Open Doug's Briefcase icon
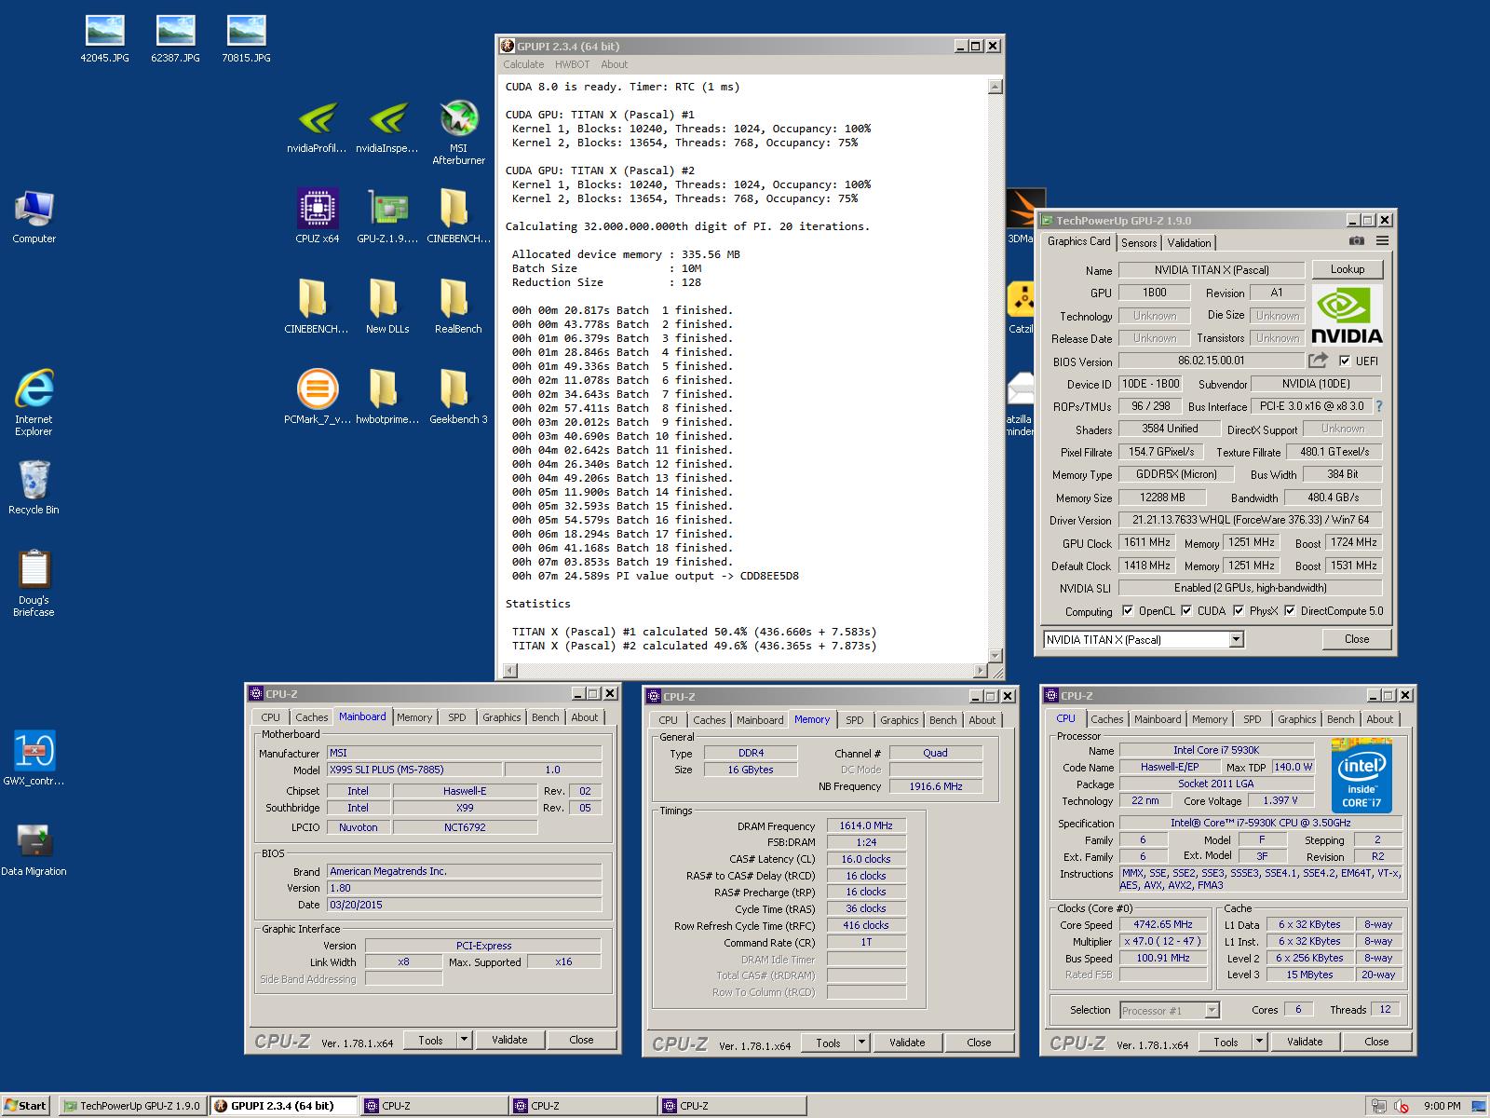Viewport: 1490px width, 1118px height. (34, 583)
